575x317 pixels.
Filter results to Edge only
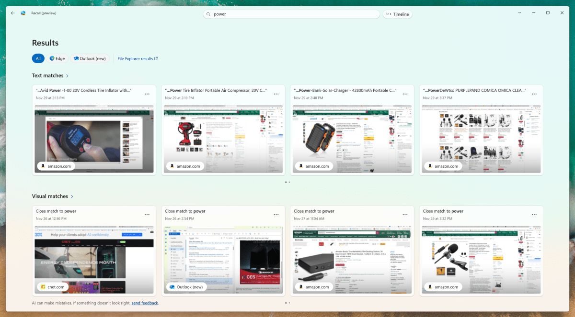[57, 58]
